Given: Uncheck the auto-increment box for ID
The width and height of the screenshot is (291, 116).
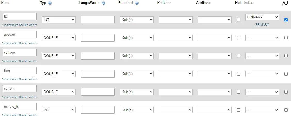Looking at the screenshot, I should click(x=286, y=20).
